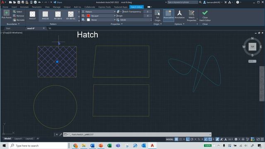This screenshot has width=265, height=149.
Task: Add a new drawing tab with plus
Action: click(50, 29)
